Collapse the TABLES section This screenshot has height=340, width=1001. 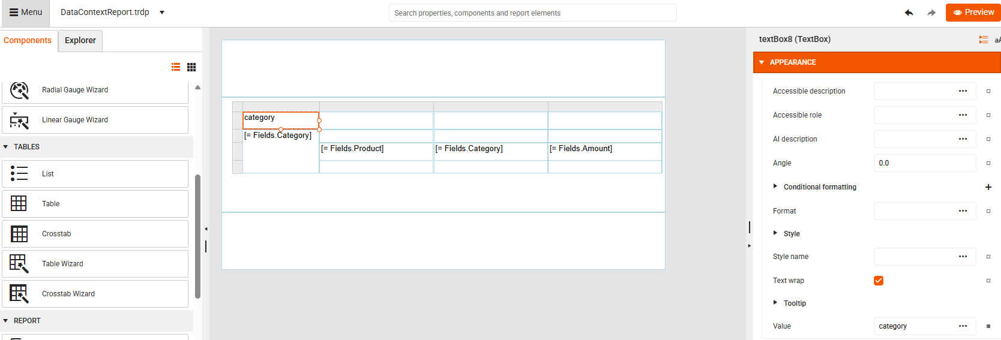pos(6,147)
